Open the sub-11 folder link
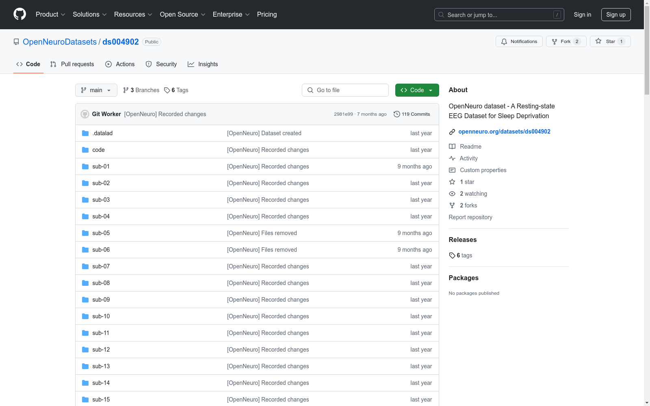650x406 pixels. [101, 333]
